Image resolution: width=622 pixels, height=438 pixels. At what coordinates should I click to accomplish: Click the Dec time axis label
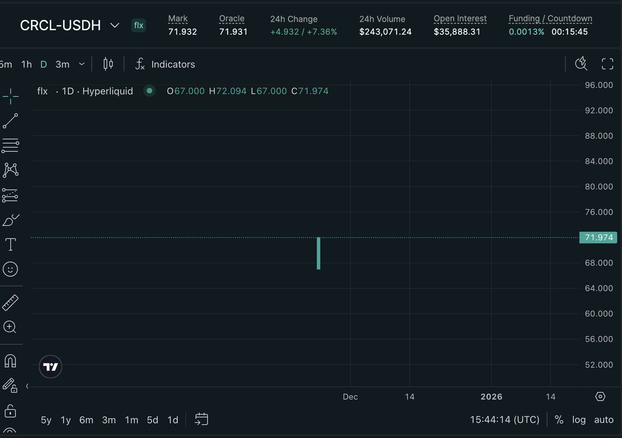(x=350, y=397)
